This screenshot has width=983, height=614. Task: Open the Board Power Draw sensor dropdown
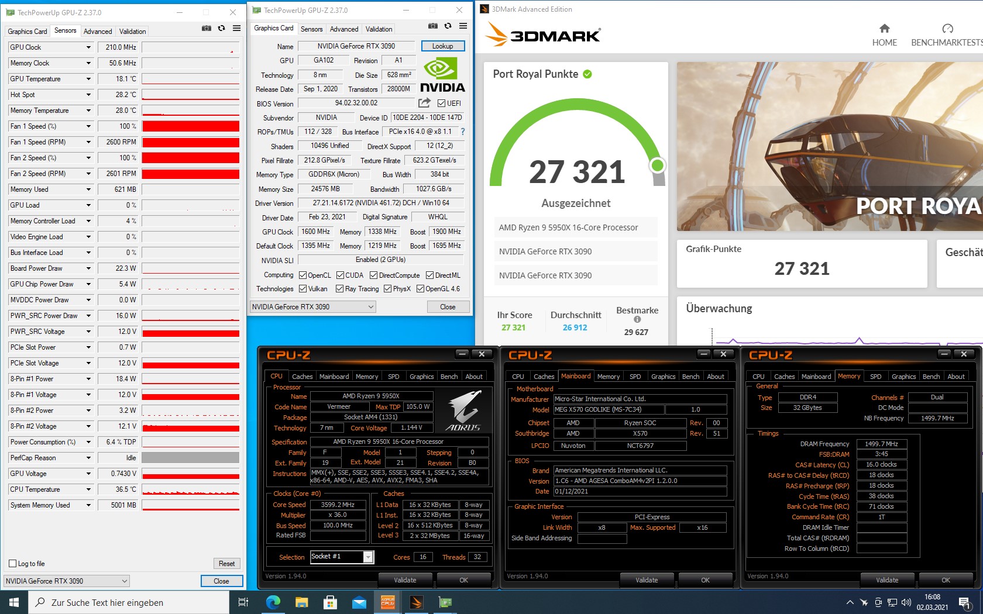(88, 268)
